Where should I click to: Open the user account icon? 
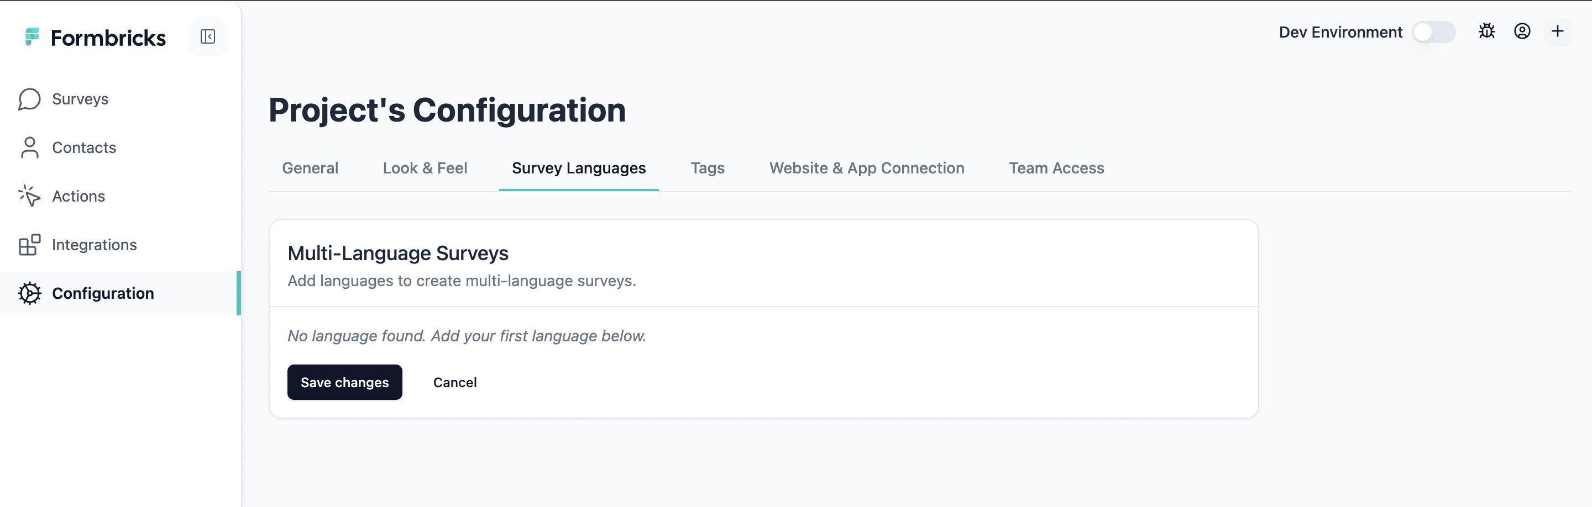[x=1522, y=31]
